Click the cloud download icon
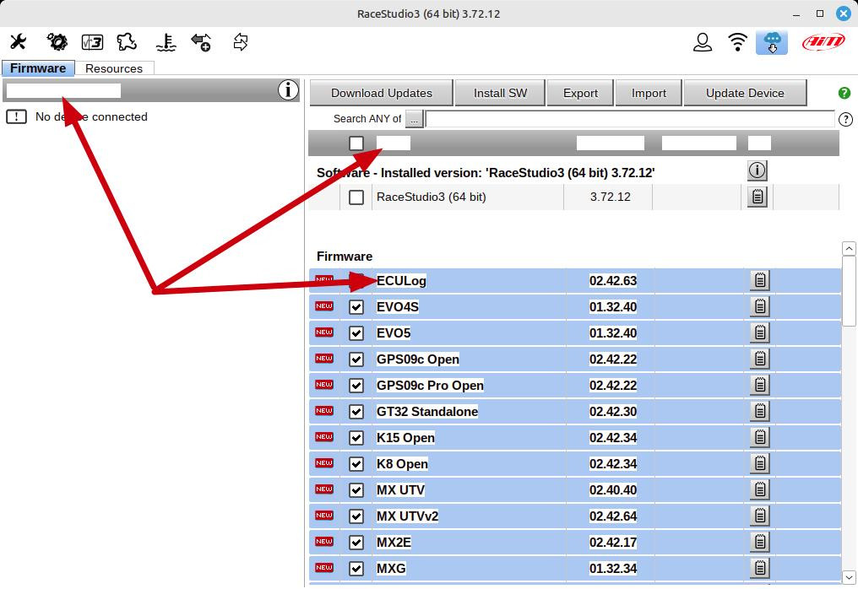 coord(772,42)
